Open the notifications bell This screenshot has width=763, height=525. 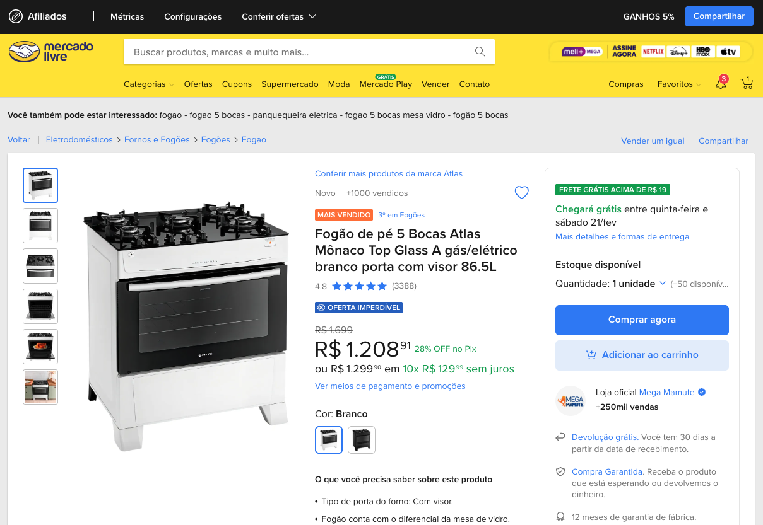721,83
